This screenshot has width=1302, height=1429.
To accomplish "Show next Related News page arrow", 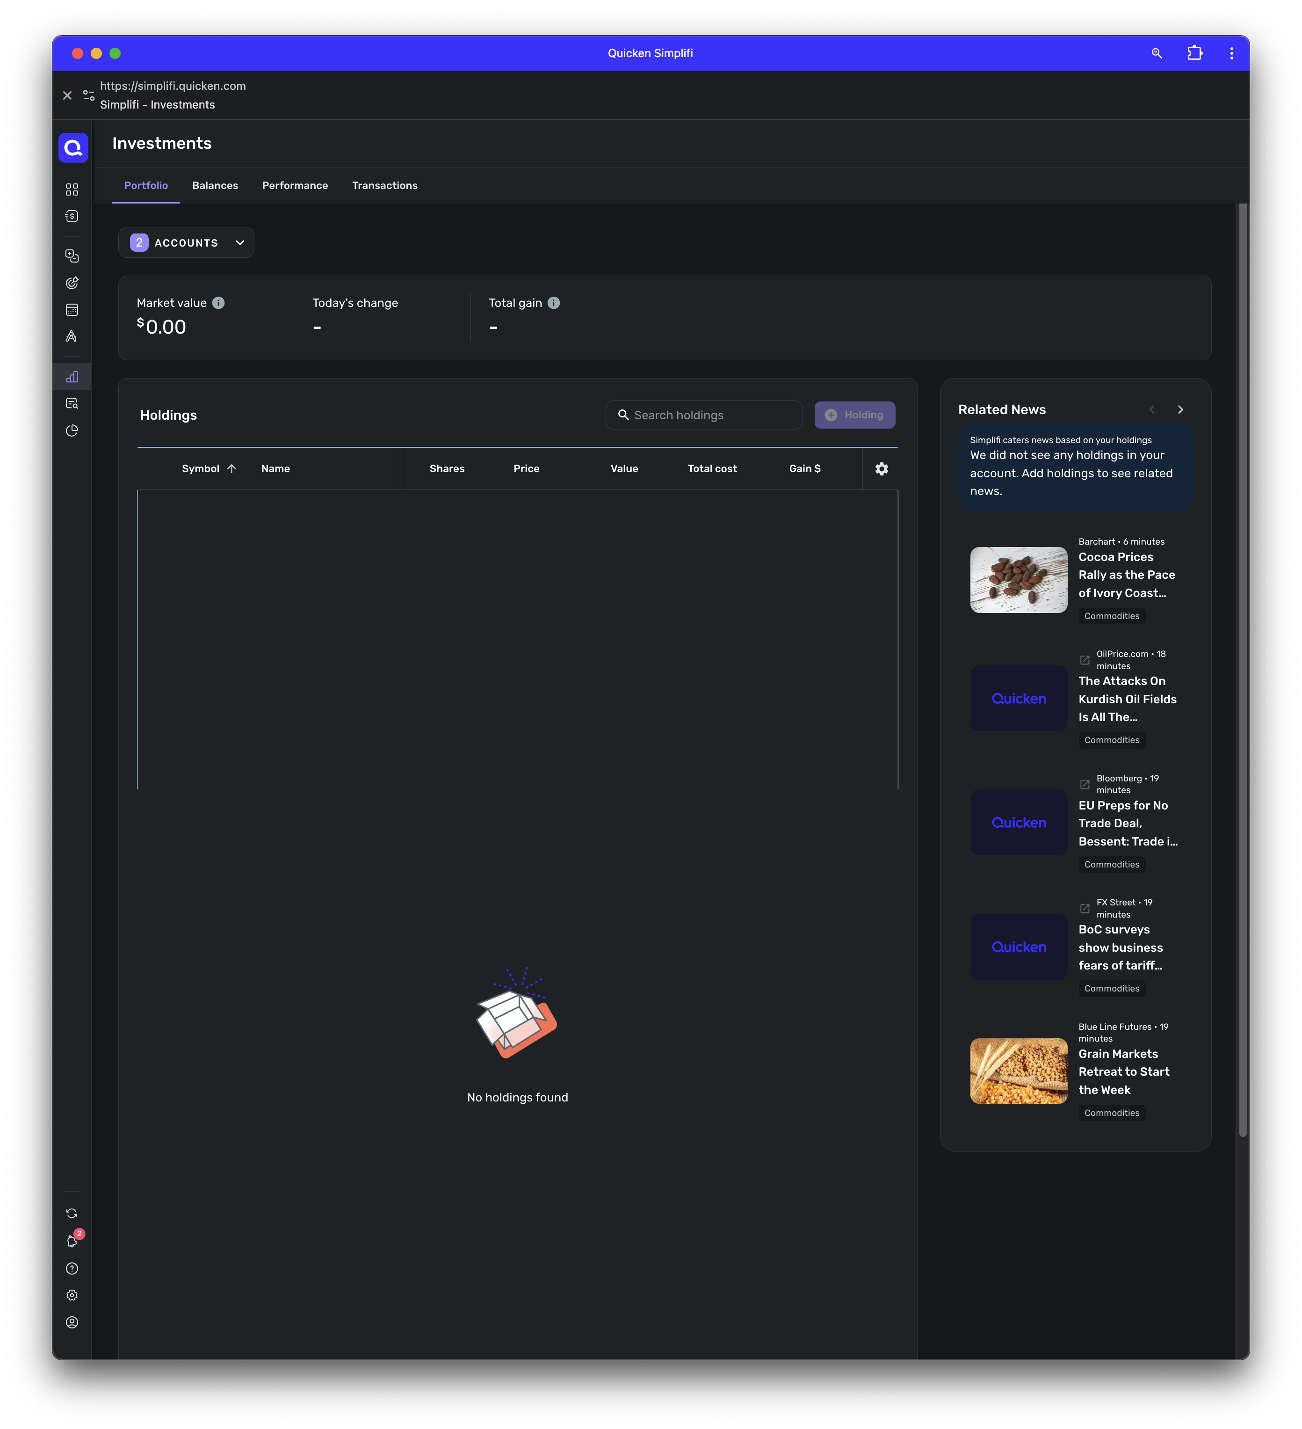I will click(x=1180, y=410).
